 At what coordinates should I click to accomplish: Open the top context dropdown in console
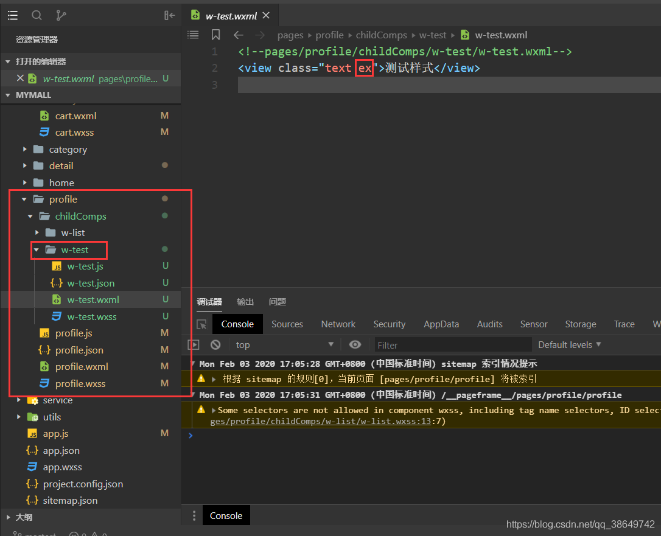pos(285,345)
